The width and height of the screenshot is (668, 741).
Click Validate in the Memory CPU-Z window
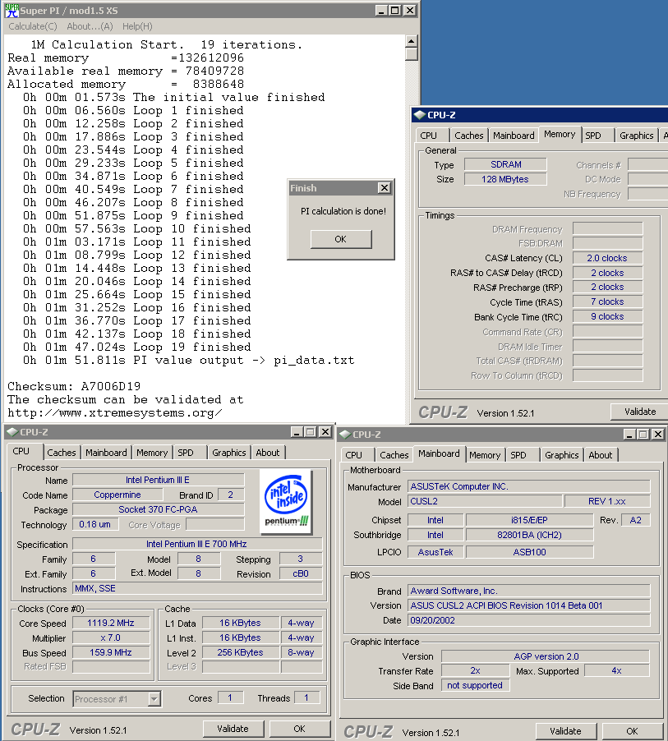[639, 412]
